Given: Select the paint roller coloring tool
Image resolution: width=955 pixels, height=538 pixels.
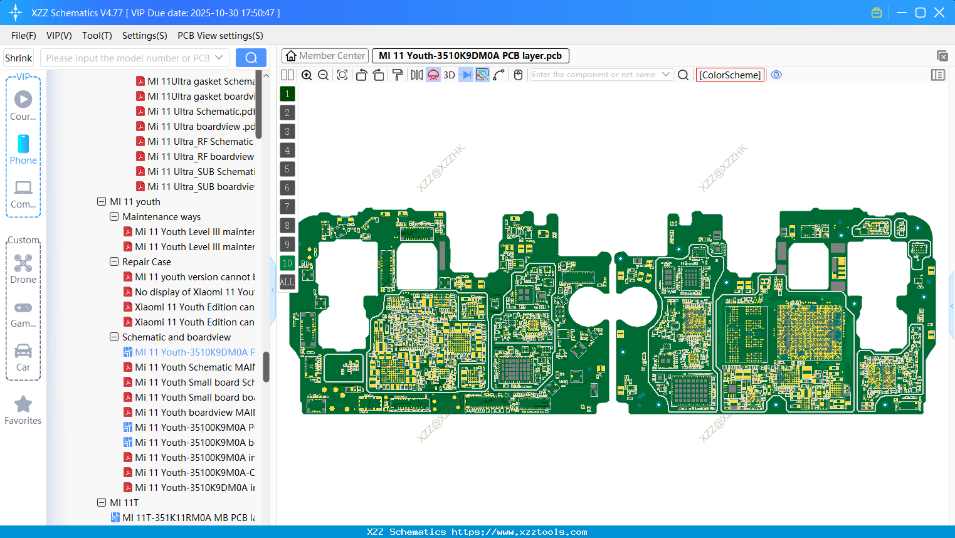Looking at the screenshot, I should (x=397, y=75).
